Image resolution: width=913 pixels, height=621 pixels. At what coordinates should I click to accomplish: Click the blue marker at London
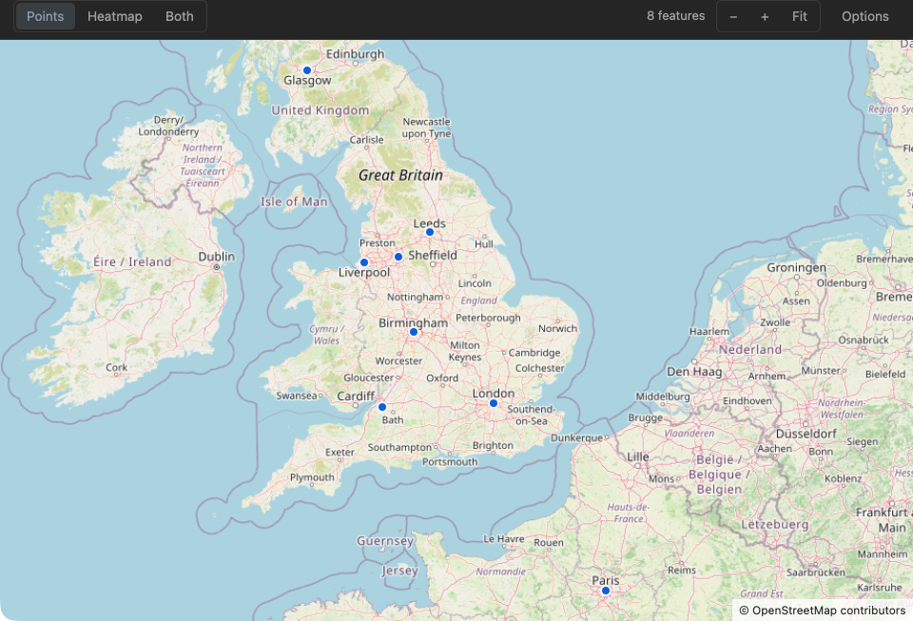(494, 403)
